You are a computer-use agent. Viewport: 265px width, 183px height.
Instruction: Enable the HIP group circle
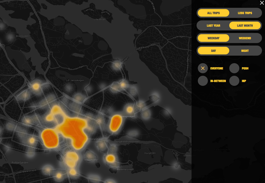(x=234, y=81)
